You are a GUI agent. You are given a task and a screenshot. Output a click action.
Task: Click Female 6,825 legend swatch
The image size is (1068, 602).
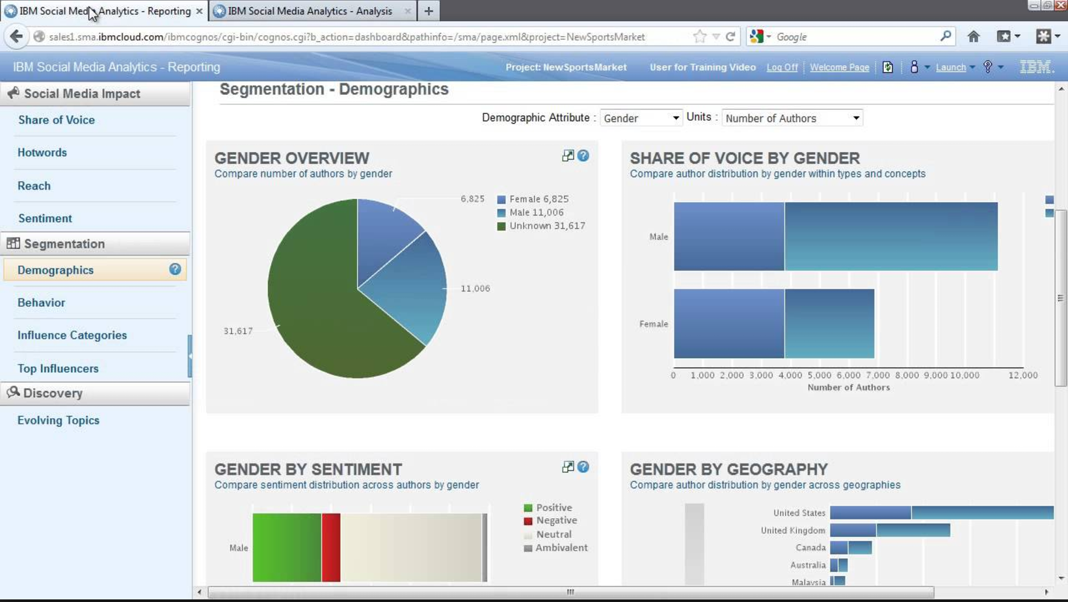click(501, 200)
